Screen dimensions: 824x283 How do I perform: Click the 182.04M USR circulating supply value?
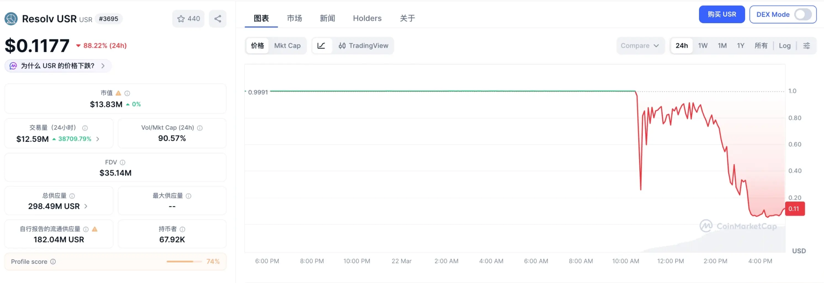59,240
